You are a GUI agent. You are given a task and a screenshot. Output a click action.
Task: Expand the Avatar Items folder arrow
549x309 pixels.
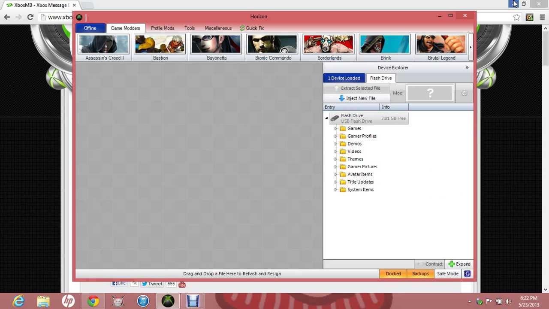point(336,174)
